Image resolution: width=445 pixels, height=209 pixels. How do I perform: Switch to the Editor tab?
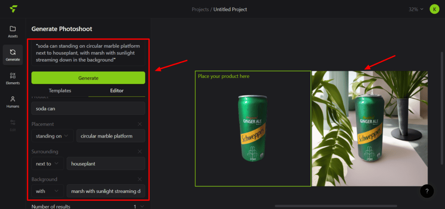pyautogui.click(x=116, y=90)
